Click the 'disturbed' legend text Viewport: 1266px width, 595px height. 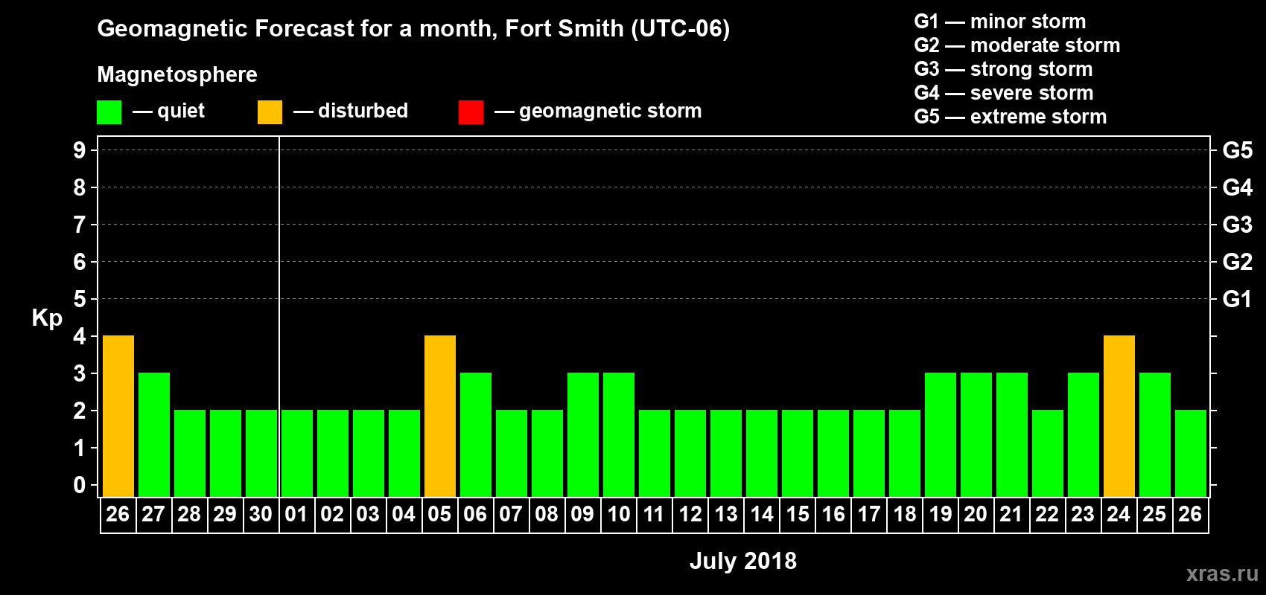coord(363,111)
